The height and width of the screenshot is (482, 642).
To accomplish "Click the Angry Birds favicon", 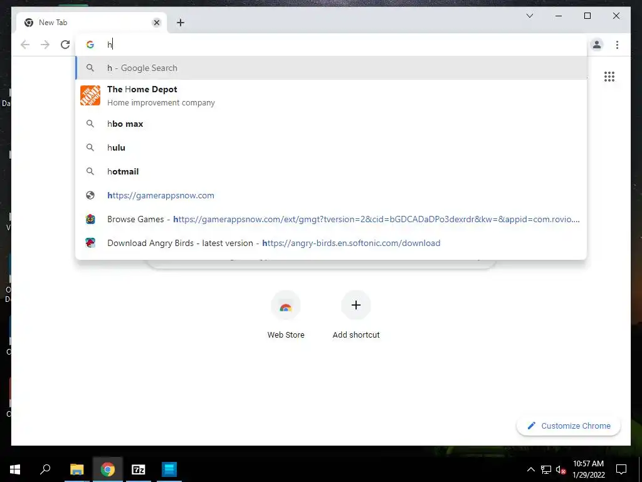I will (90, 243).
